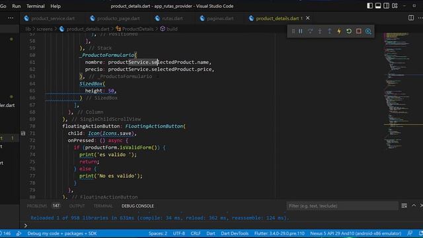Open the widget inspector icon in debug toolbar

(368, 31)
